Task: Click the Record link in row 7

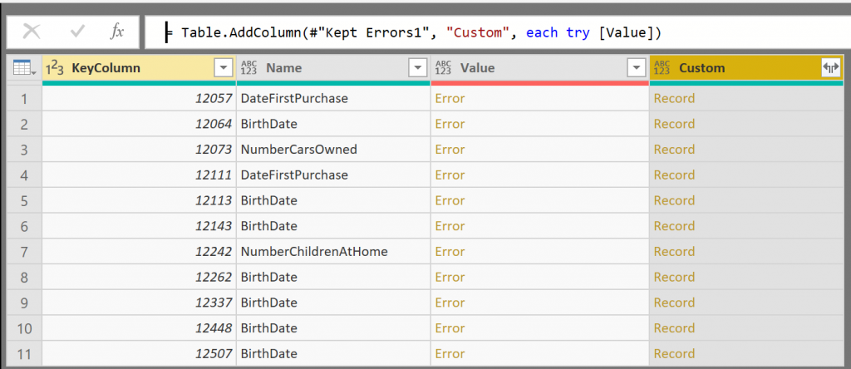Action: 674,251
